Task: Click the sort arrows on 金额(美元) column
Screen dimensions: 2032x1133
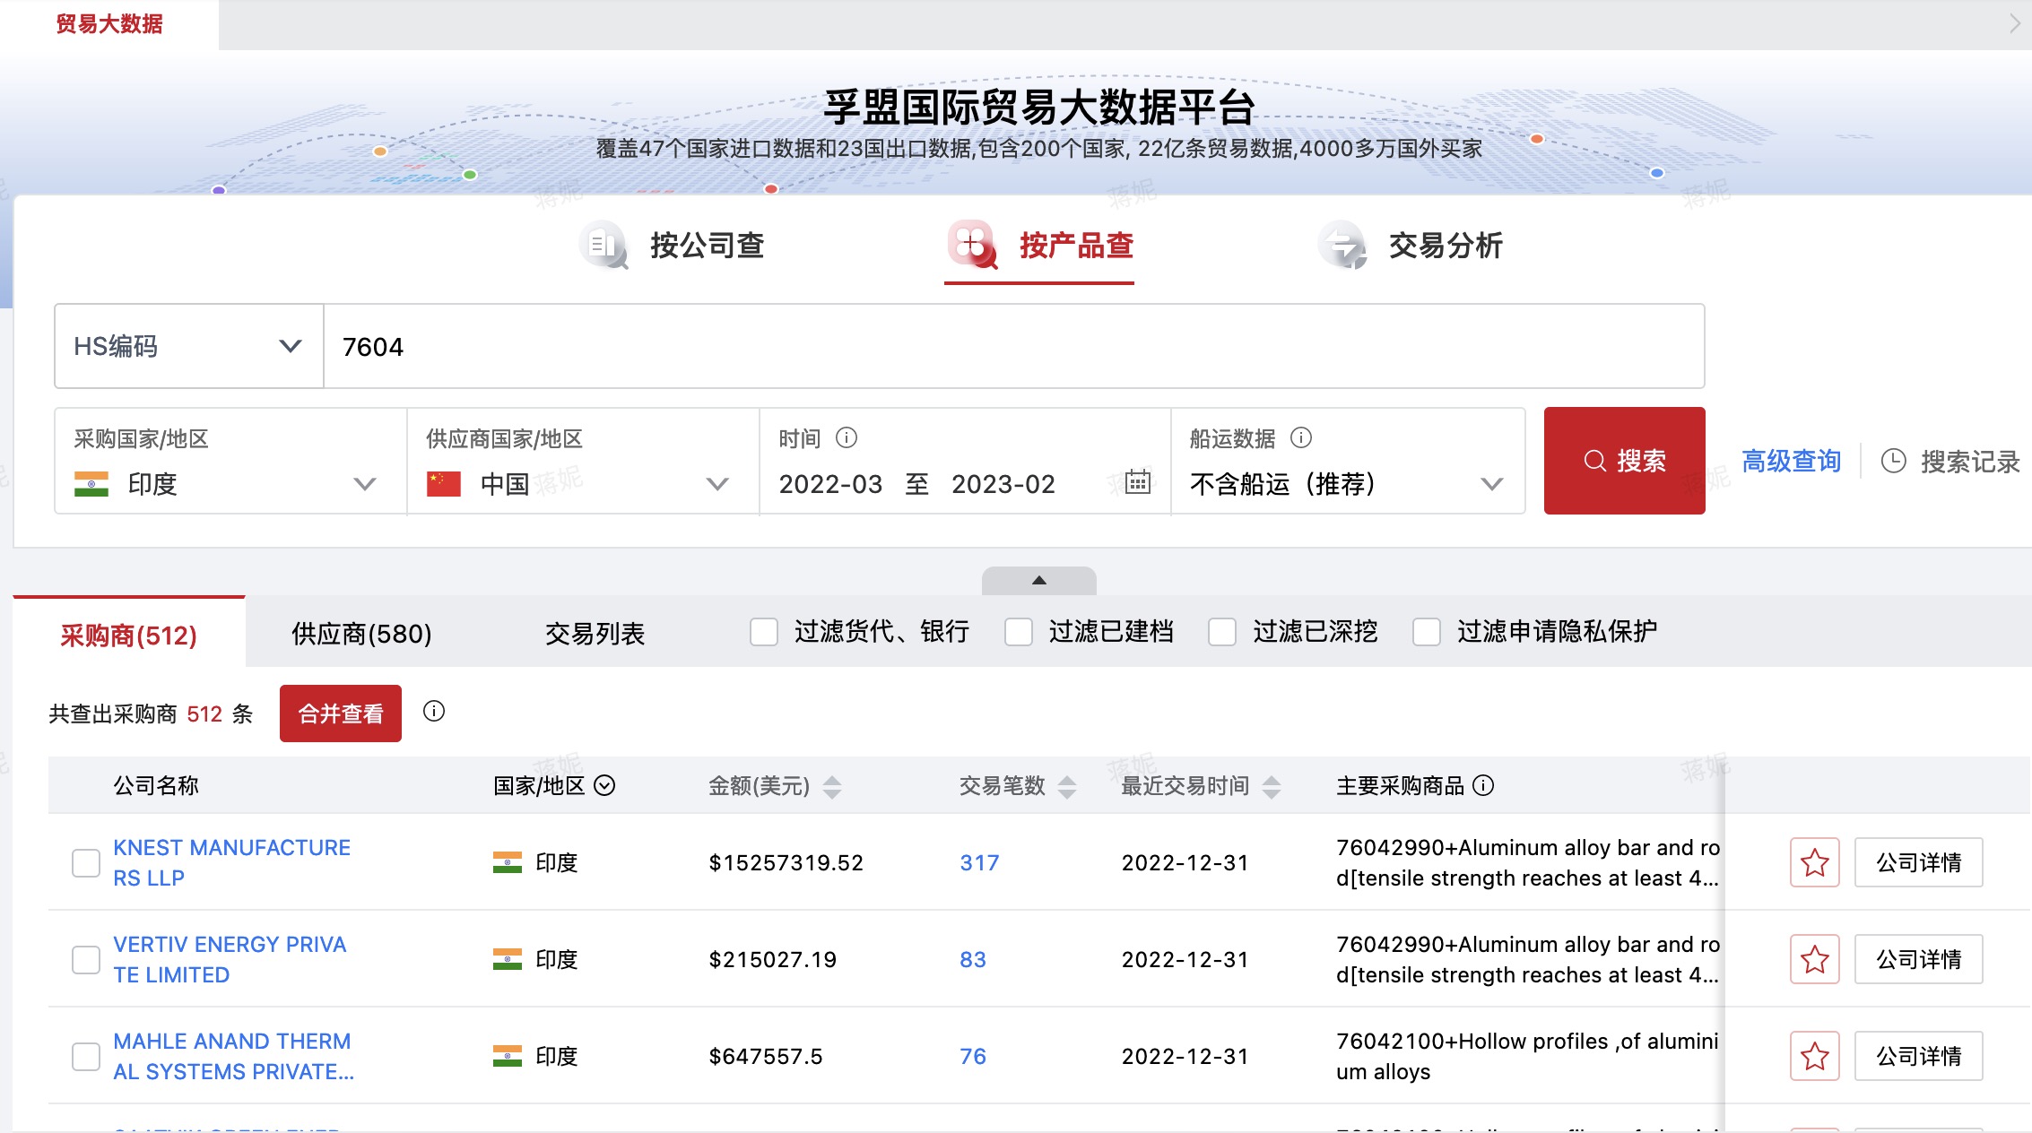Action: coord(833,786)
